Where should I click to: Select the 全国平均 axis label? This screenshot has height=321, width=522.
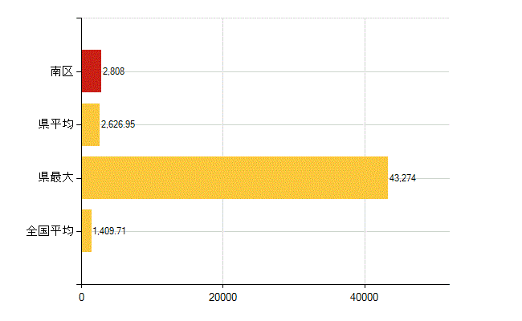(x=50, y=230)
